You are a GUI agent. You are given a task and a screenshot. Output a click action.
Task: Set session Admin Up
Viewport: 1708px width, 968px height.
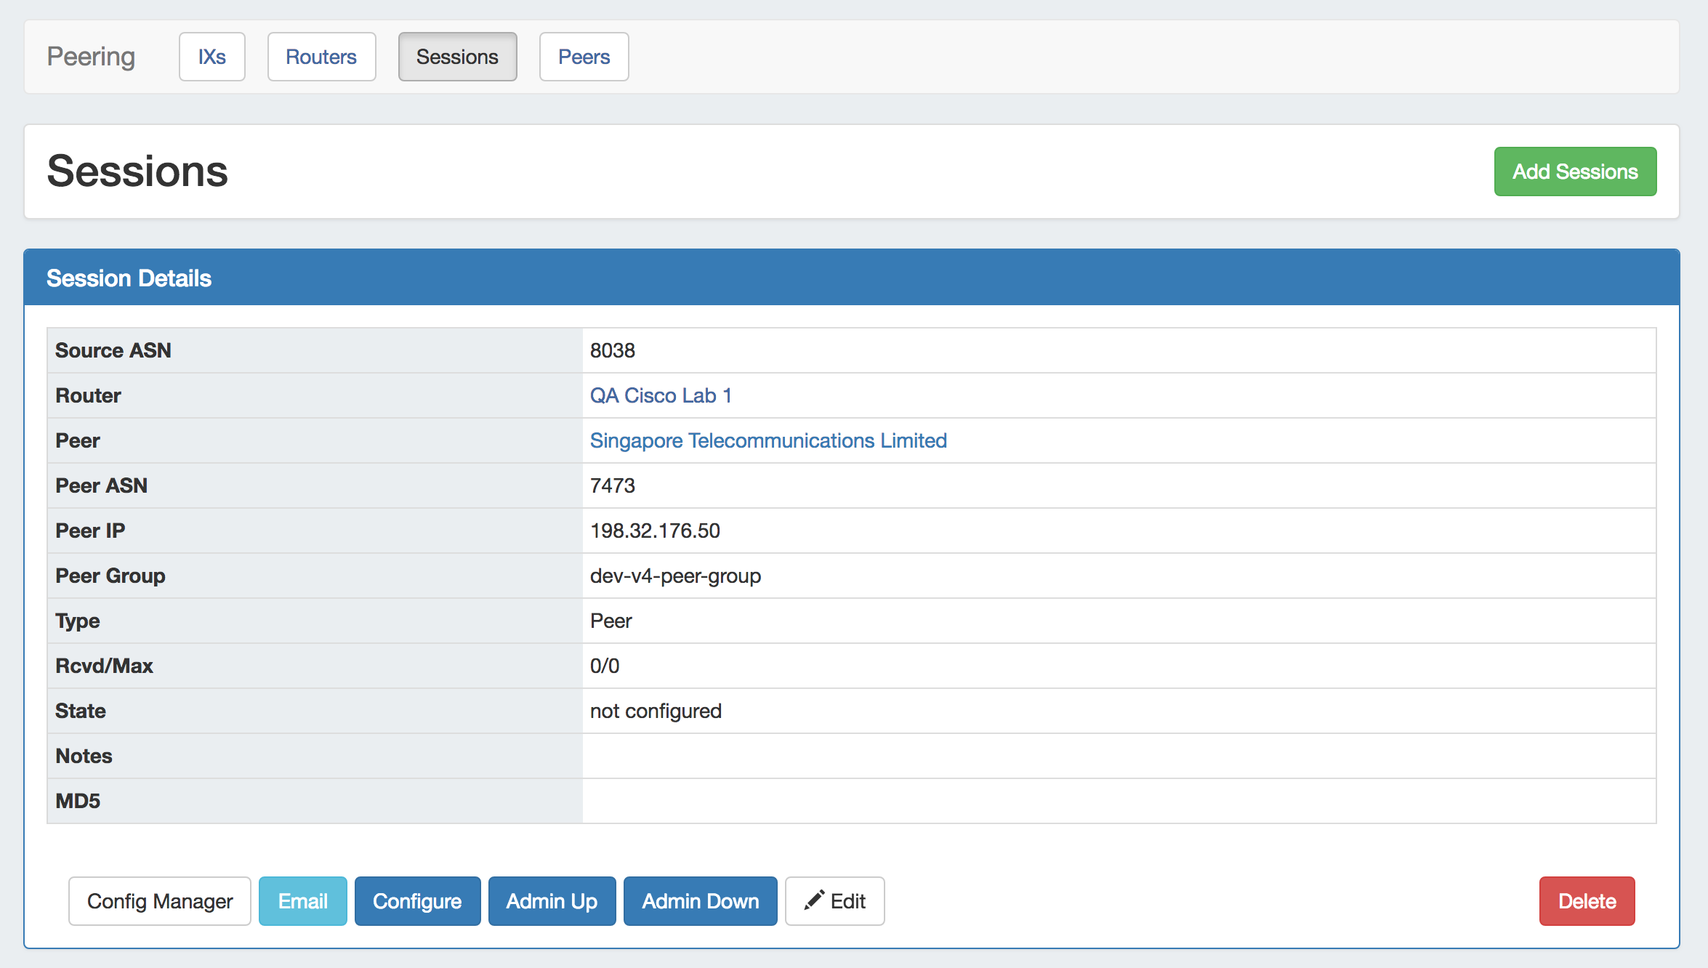point(552,901)
